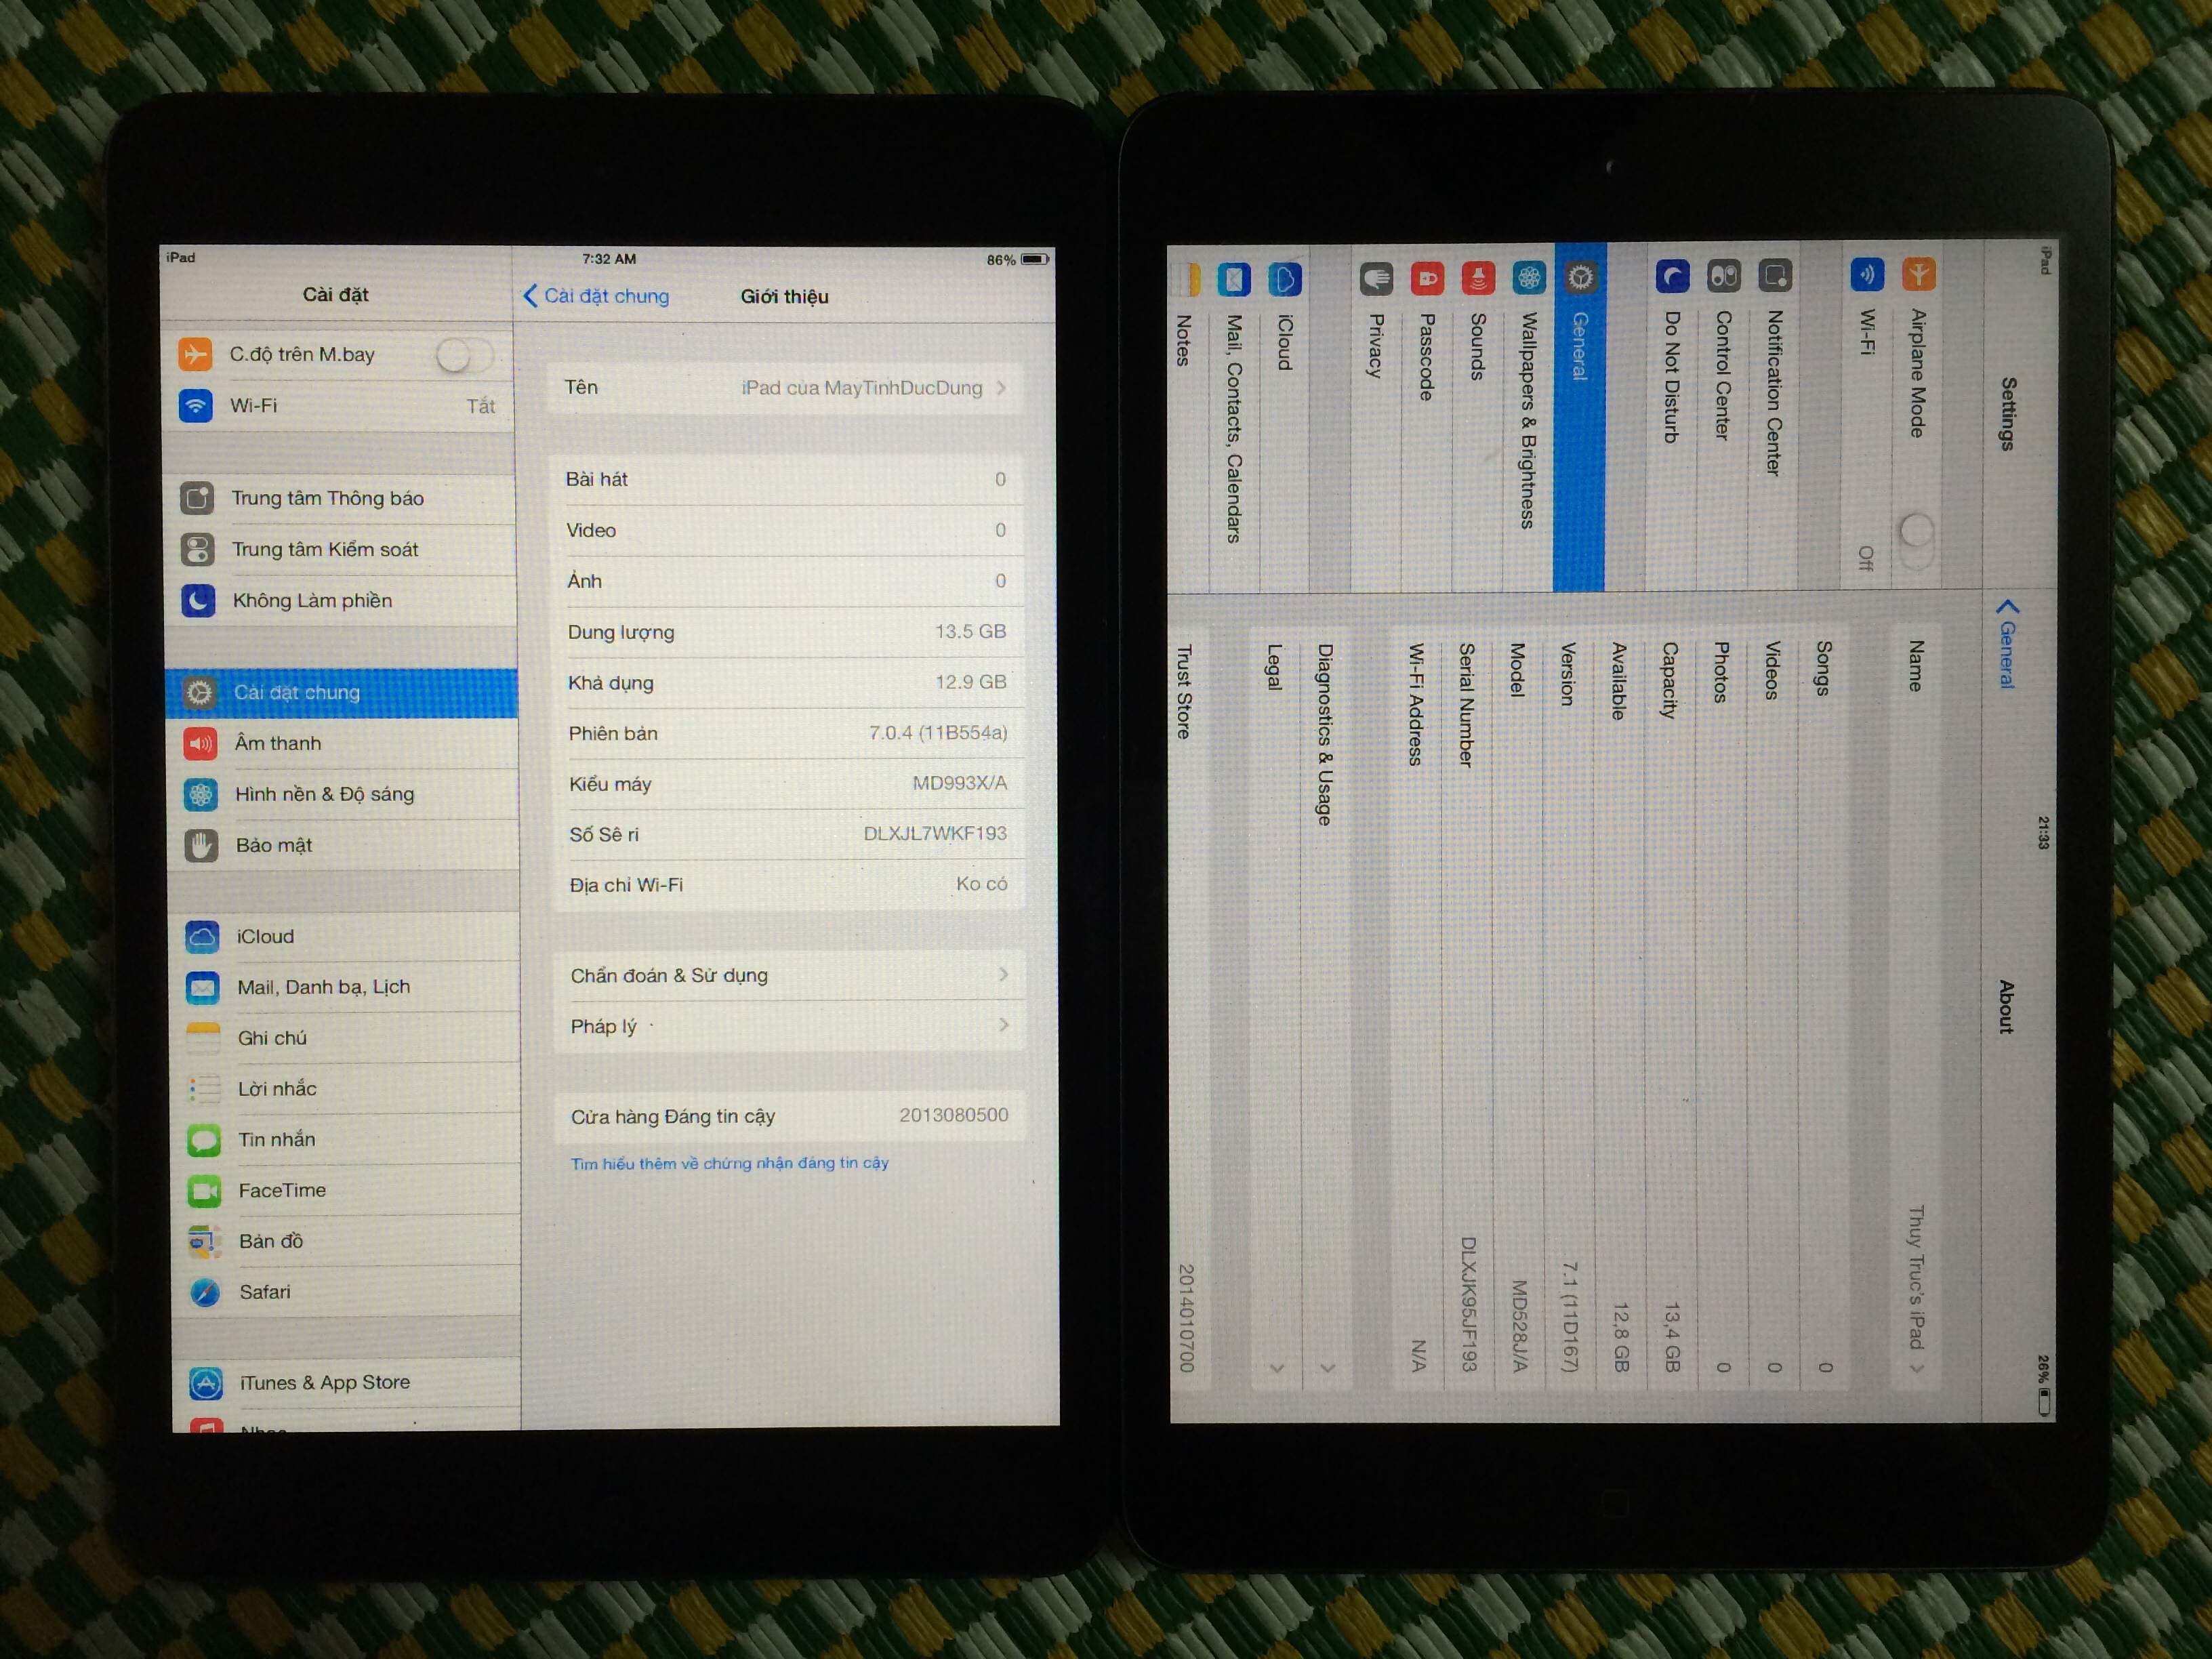This screenshot has height=1659, width=2212.
Task: Expand Diagnostics & Usage chevron on right iPad
Action: pyautogui.click(x=1327, y=1368)
